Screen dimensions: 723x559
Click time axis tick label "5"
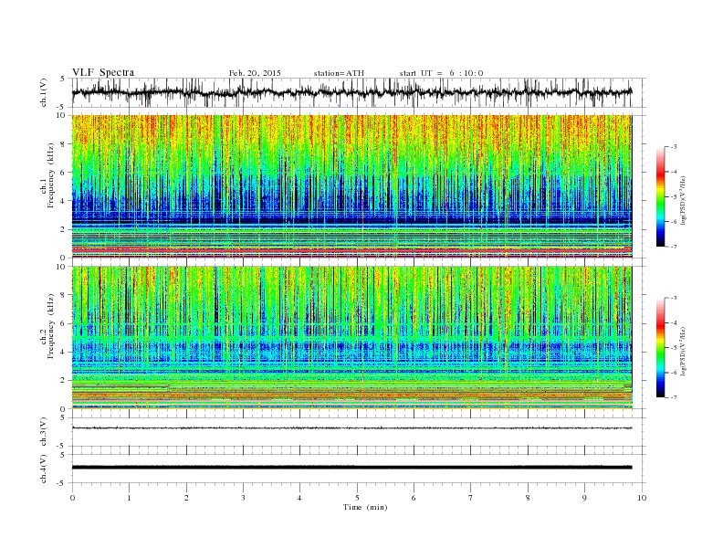(357, 498)
